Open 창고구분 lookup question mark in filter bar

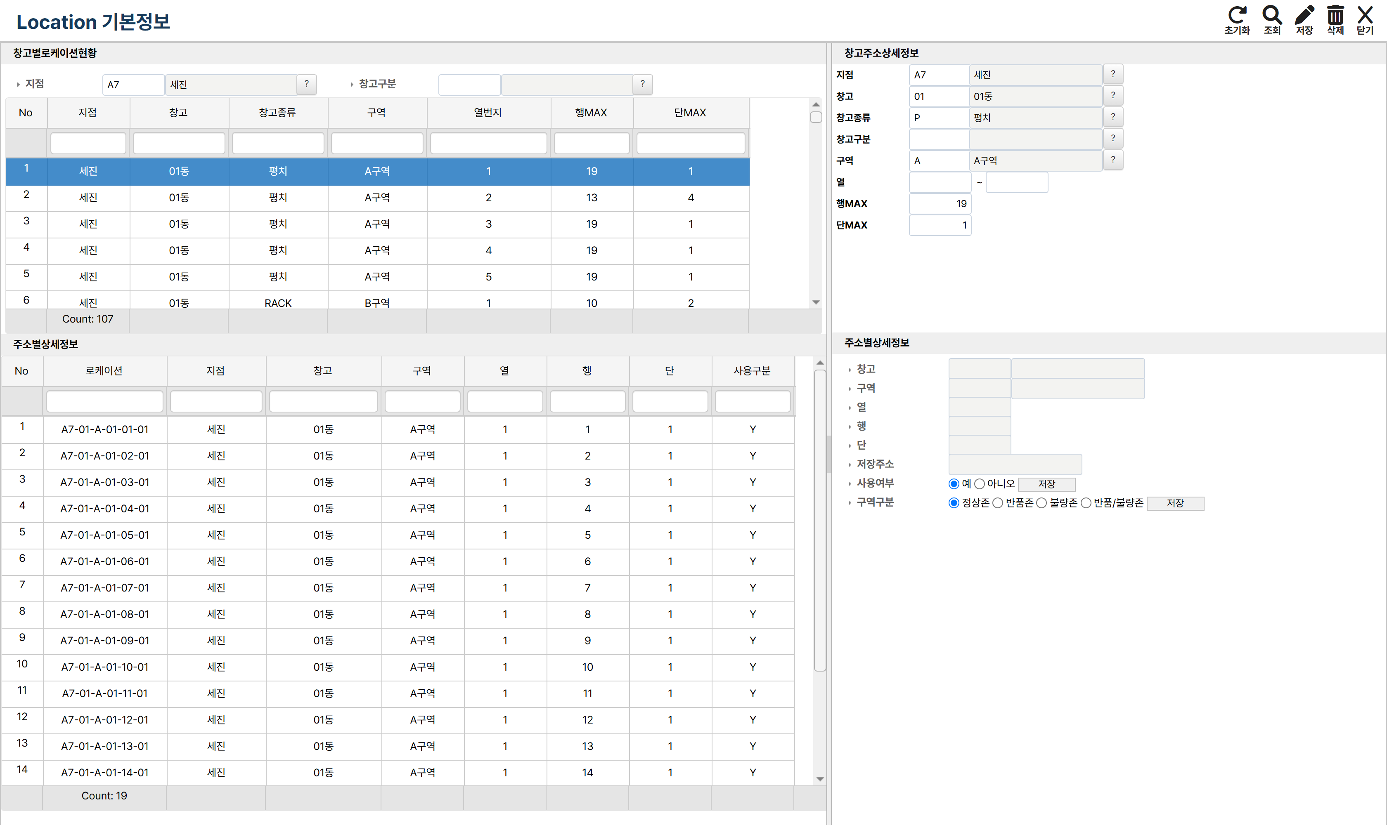click(x=643, y=84)
